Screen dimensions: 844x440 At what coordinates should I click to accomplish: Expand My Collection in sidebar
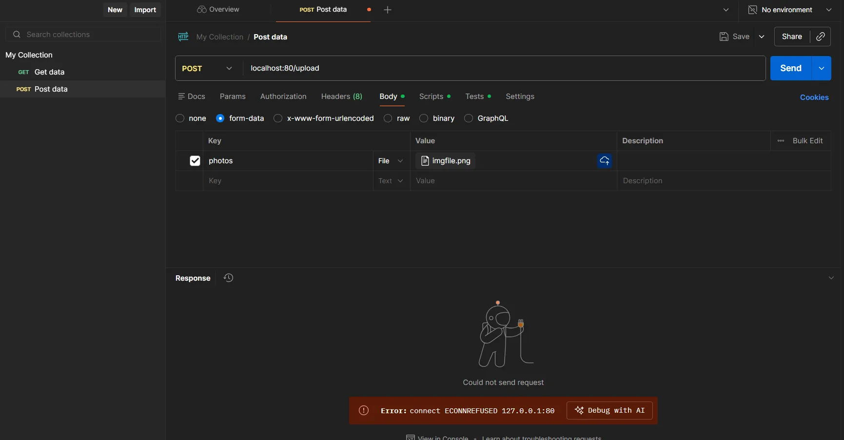[29, 55]
